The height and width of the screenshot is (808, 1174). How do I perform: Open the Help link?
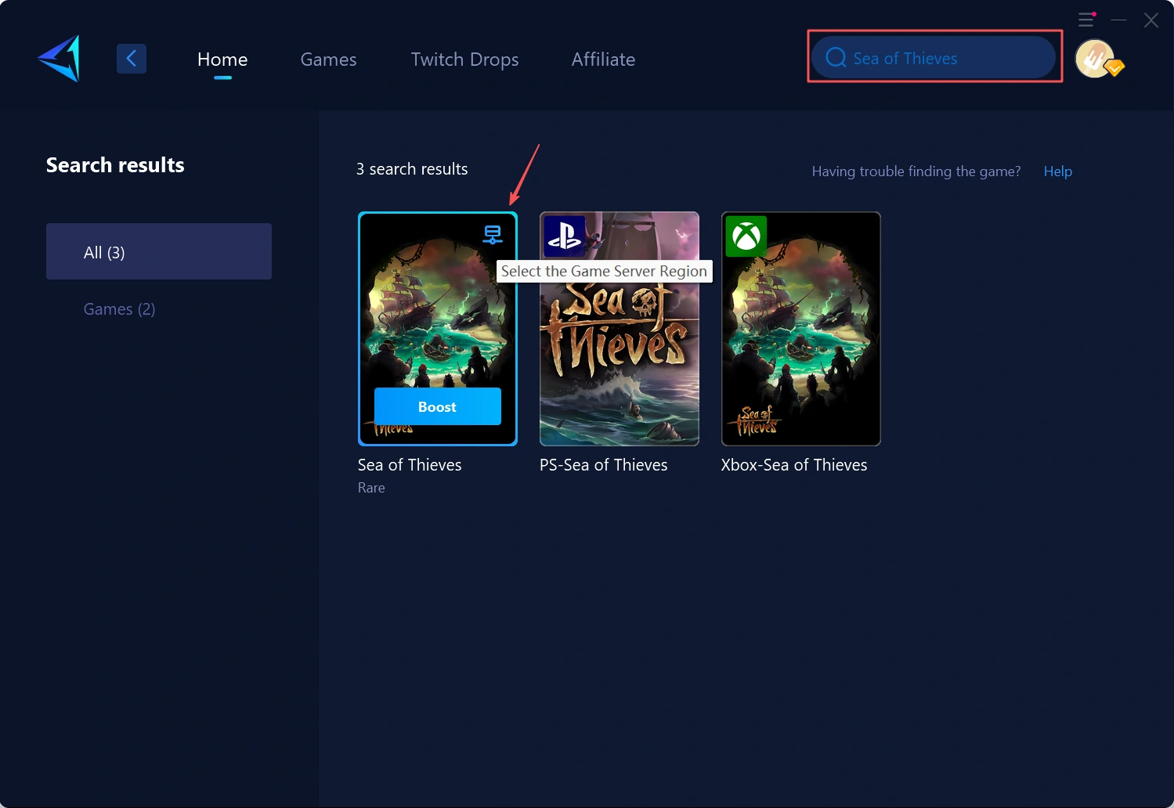(1057, 171)
